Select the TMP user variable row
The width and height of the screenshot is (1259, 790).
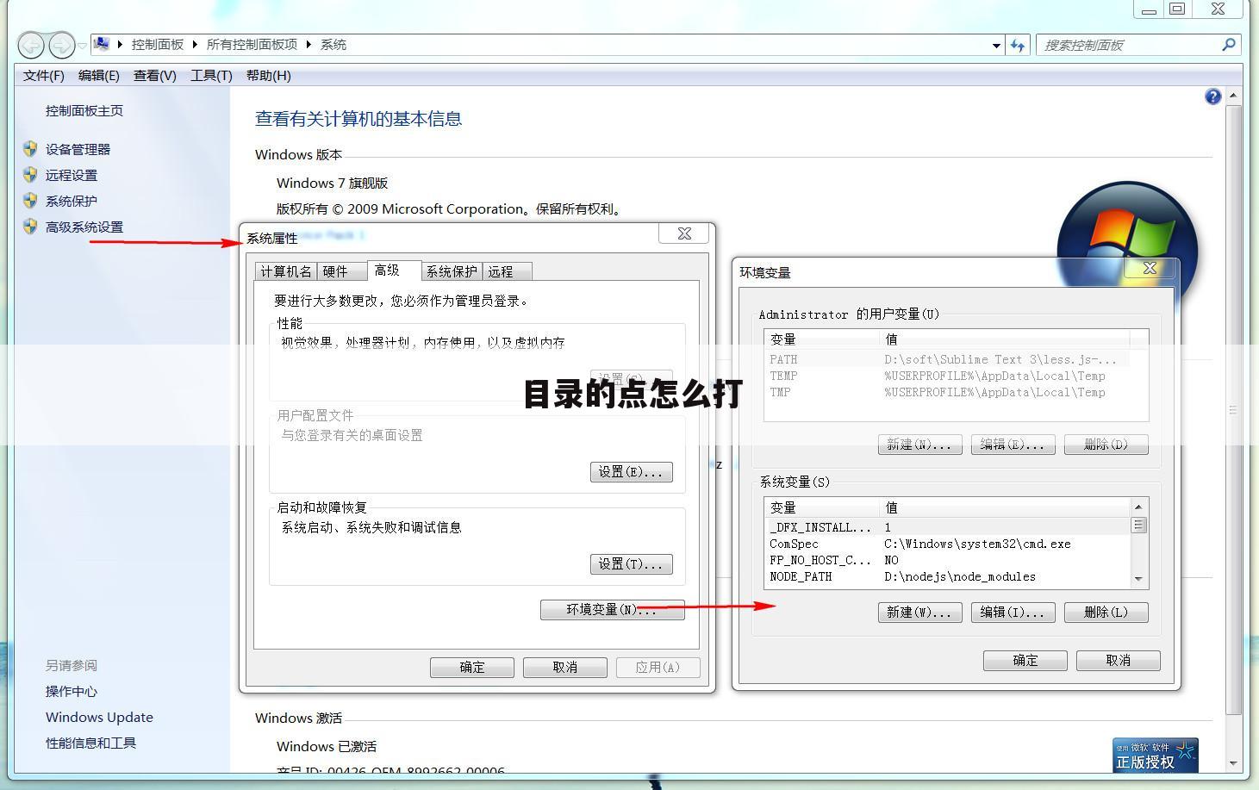point(955,392)
